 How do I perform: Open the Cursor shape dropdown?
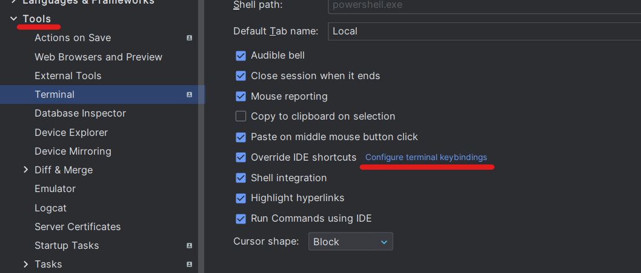tap(350, 242)
